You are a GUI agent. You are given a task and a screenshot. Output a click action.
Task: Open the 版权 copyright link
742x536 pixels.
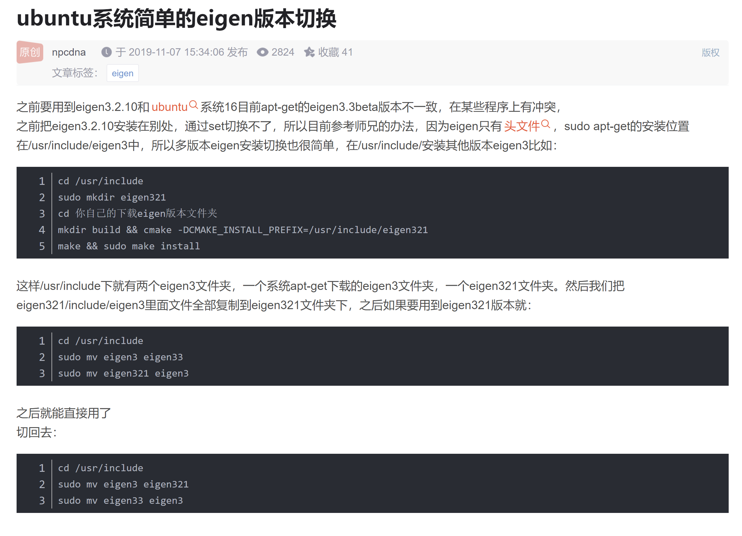click(x=710, y=53)
